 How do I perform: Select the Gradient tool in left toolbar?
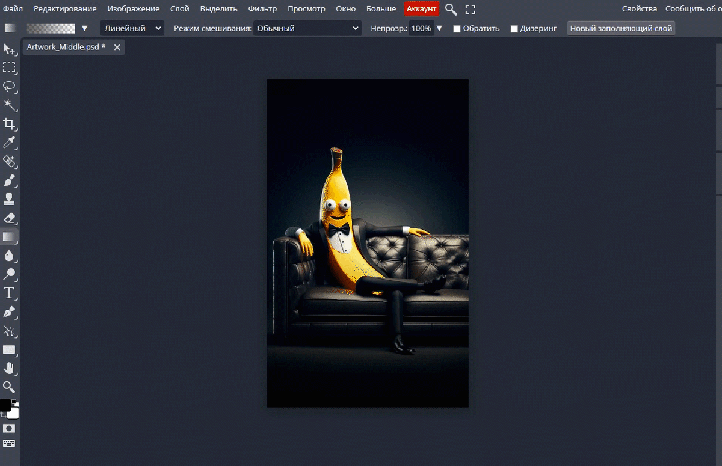tap(9, 236)
